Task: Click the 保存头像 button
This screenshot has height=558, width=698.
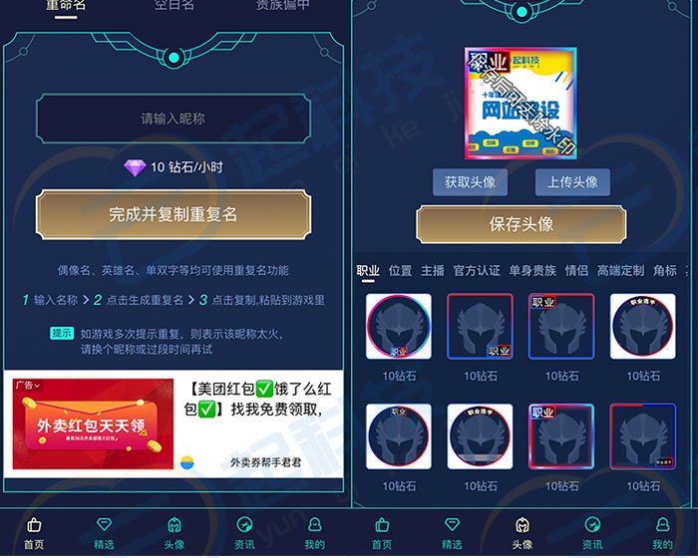Action: tap(522, 224)
